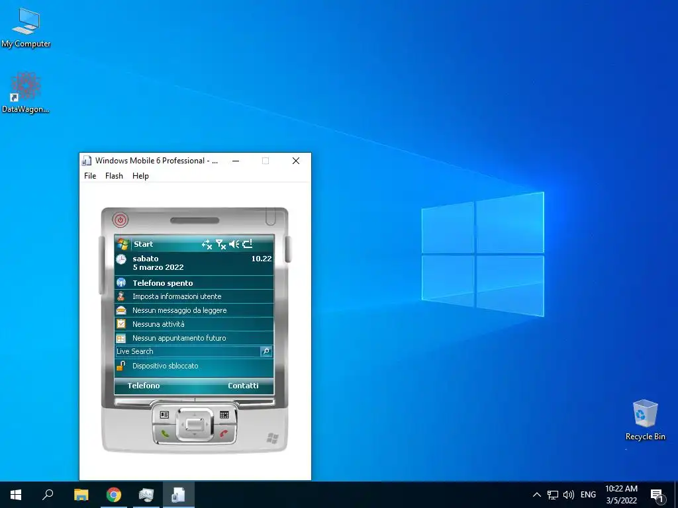The height and width of the screenshot is (508, 678).
Task: Open My Computer desktop icon
Action: tap(26, 28)
